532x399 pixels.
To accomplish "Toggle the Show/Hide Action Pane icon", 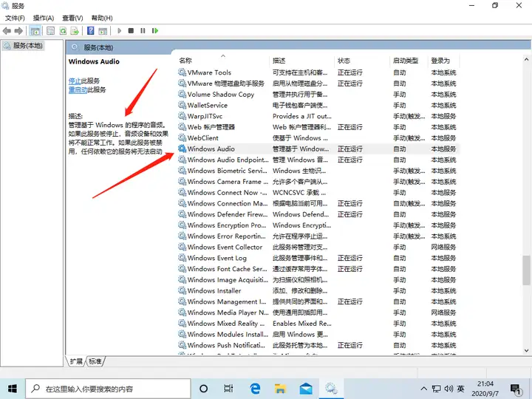I will [103, 31].
